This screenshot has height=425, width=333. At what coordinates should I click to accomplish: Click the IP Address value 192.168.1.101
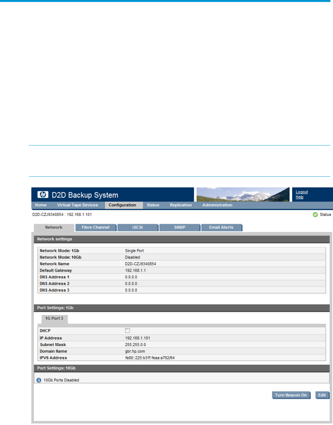click(x=138, y=338)
